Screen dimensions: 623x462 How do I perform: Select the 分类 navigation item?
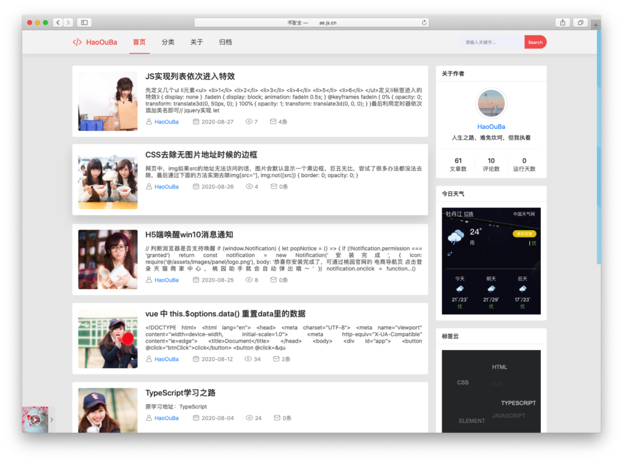coord(168,42)
